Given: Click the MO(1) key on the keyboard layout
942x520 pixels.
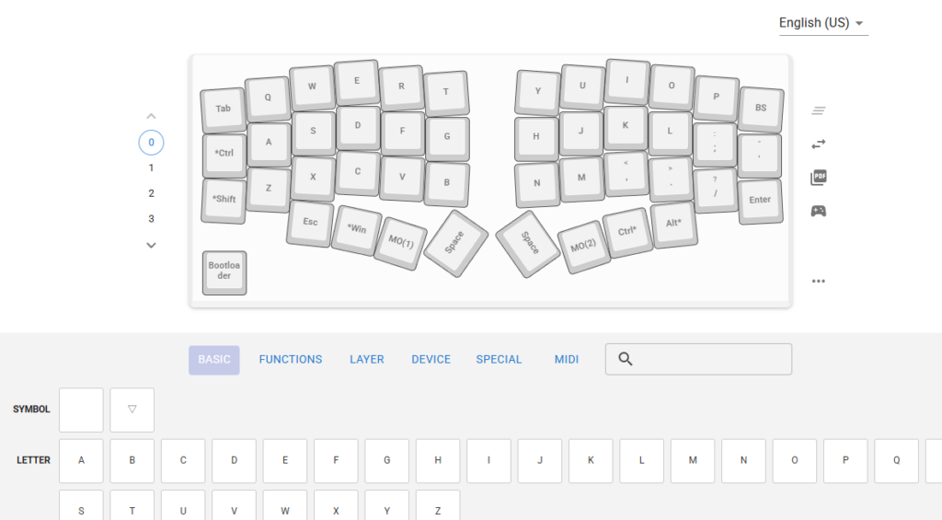Looking at the screenshot, I should (x=400, y=243).
